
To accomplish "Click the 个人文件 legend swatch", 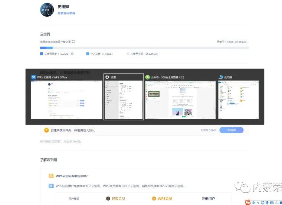I will 88,54.
